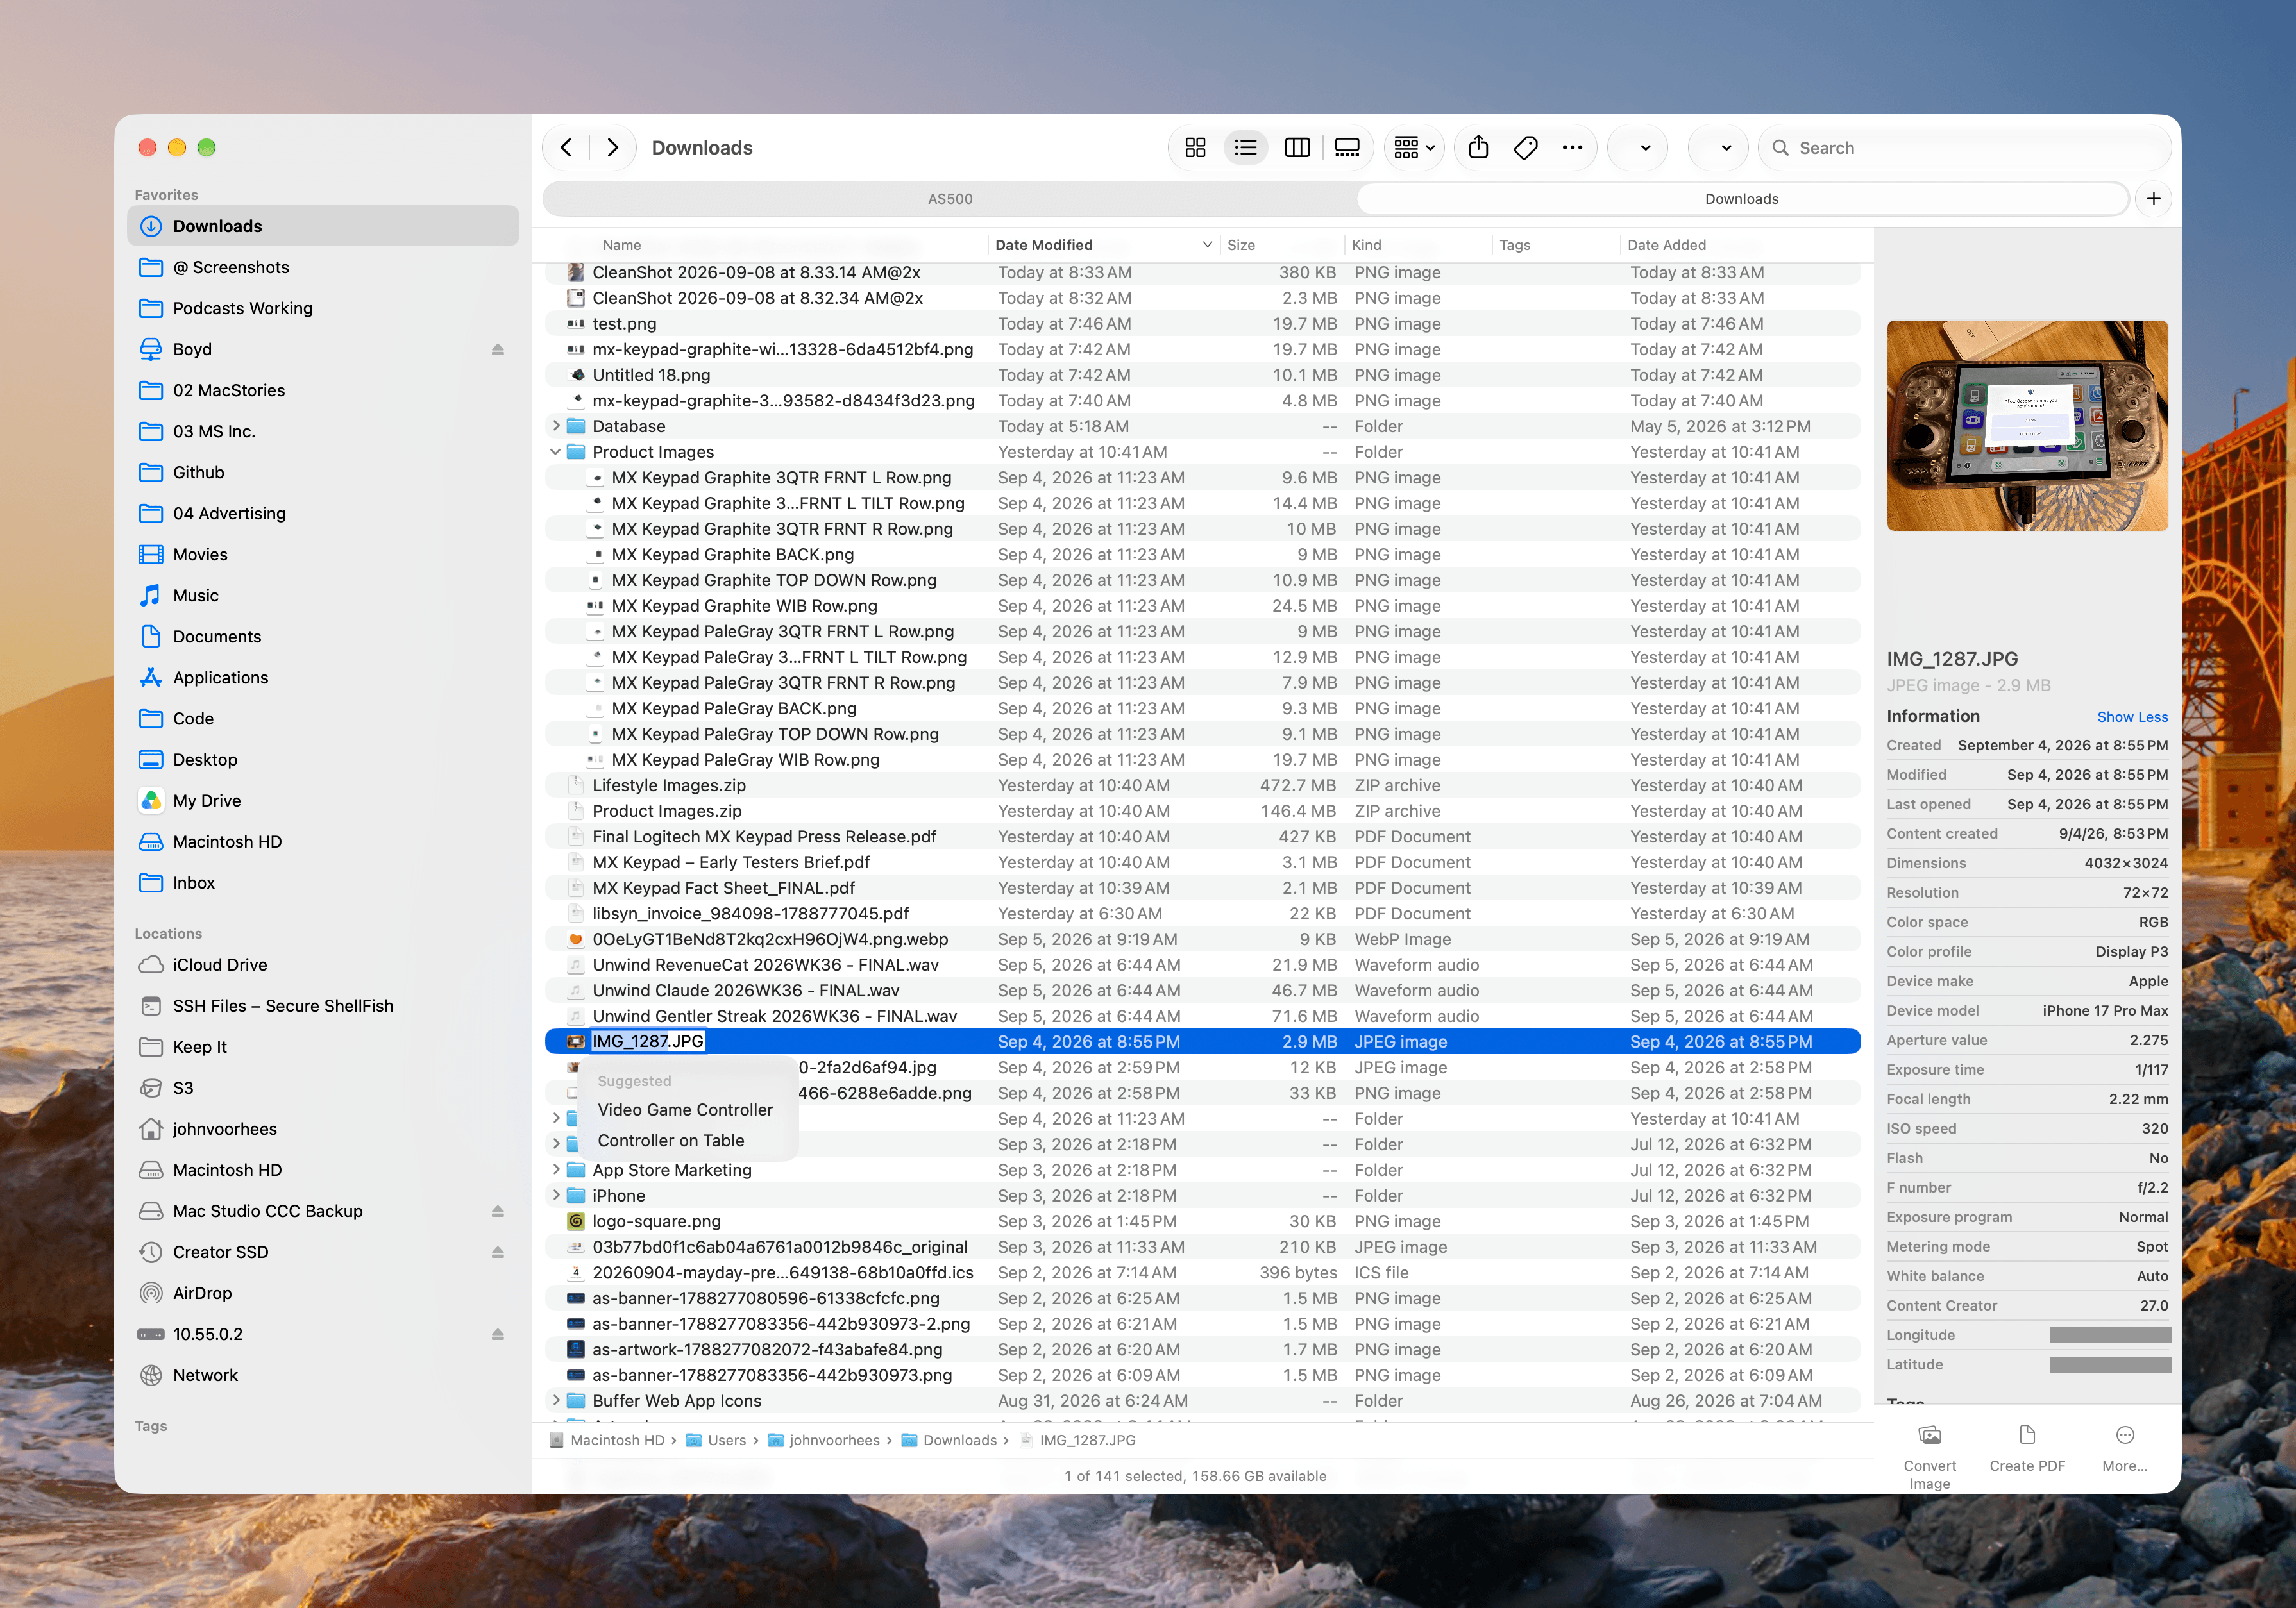The height and width of the screenshot is (1608, 2296).
Task: Select logo-square.png in the list
Action: click(x=1202, y=1222)
